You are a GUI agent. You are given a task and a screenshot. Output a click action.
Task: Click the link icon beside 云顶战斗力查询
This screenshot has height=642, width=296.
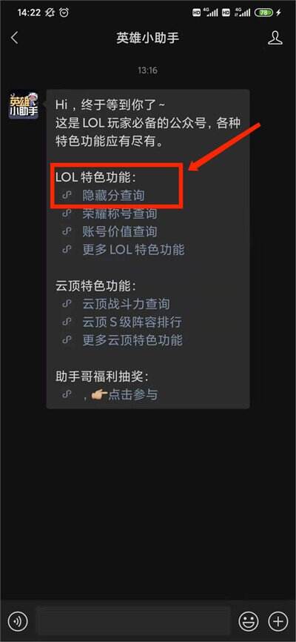pos(67,304)
